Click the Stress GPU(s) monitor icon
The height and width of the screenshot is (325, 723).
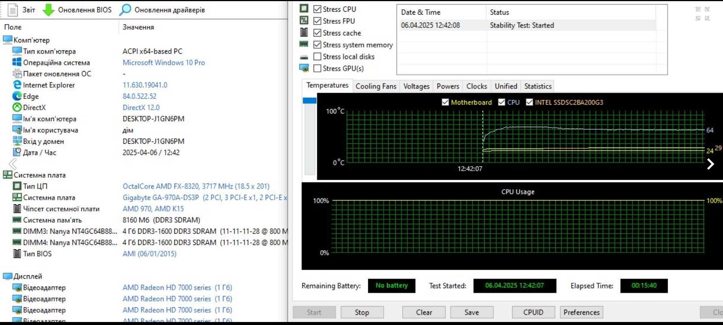tap(304, 68)
